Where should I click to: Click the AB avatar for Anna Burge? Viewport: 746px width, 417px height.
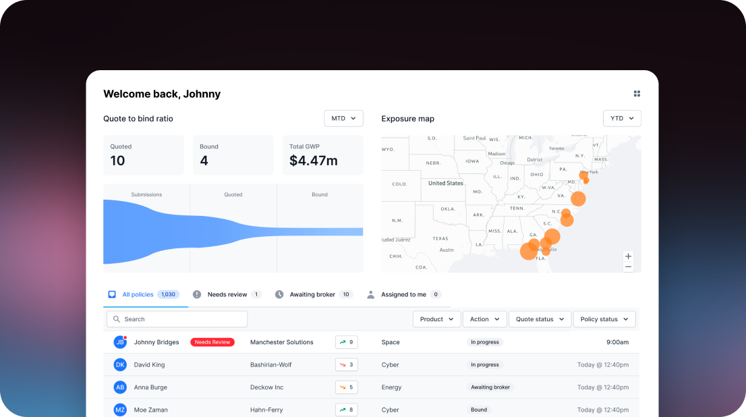[x=120, y=387]
